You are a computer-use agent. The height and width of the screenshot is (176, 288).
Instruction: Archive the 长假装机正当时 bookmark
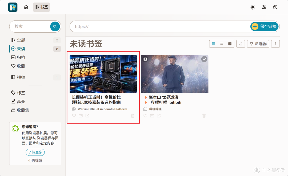click(x=81, y=115)
